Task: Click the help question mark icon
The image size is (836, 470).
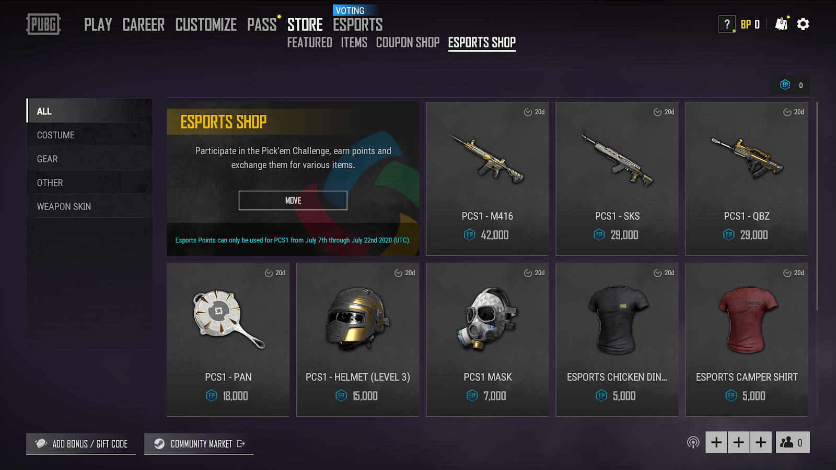Action: (727, 24)
